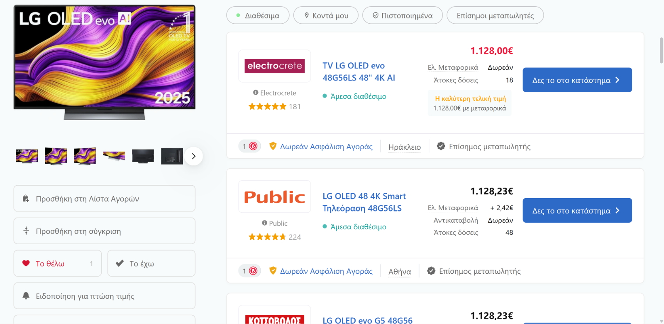The height and width of the screenshot is (324, 664).
Task: Enable the Πιστοποιημένα filter chip
Action: 403,15
